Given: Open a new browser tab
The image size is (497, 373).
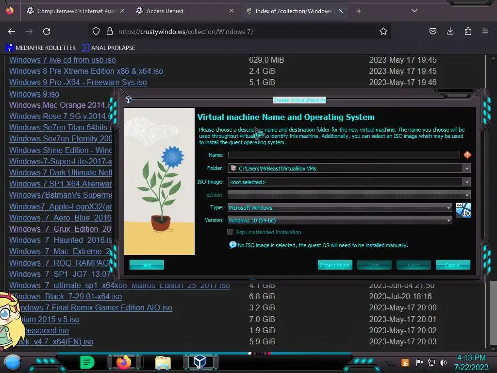Looking at the screenshot, I should click(x=359, y=11).
